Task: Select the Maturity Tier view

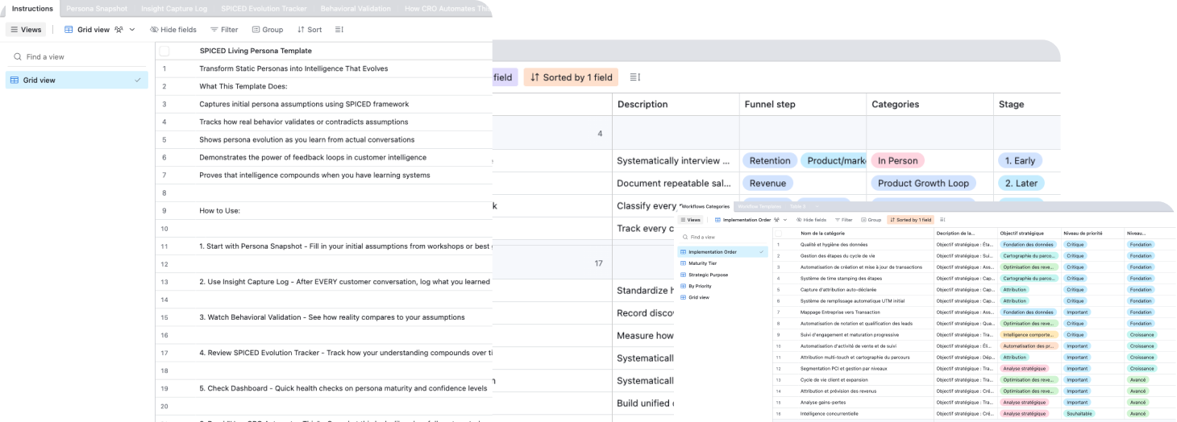Action: tap(701, 263)
